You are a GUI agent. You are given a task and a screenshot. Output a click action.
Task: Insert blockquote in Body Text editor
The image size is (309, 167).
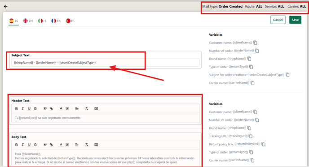[45, 145]
